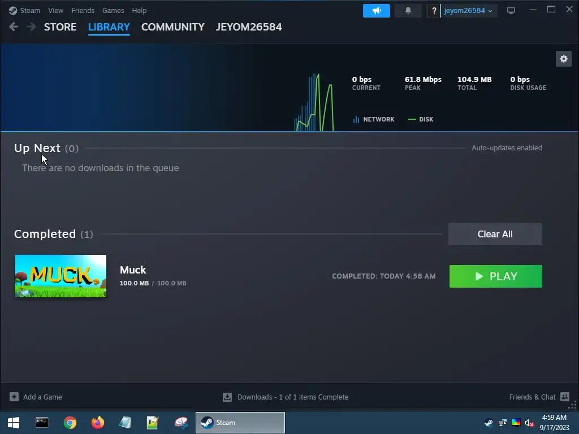The width and height of the screenshot is (579, 434).
Task: Open Google Chrome from the taskbar
Action: pos(70,423)
